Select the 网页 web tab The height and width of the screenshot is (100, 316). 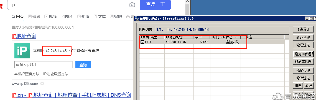[18, 17]
